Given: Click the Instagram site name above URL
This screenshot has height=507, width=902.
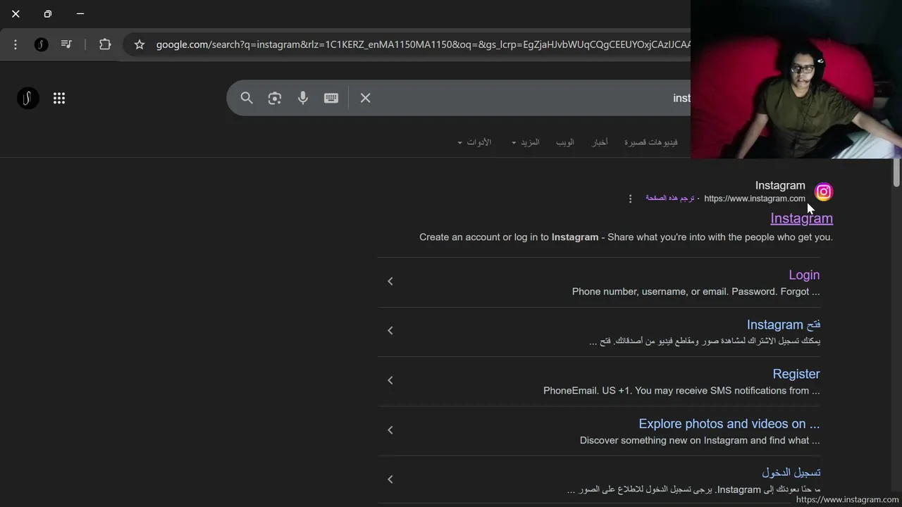Looking at the screenshot, I should (780, 185).
